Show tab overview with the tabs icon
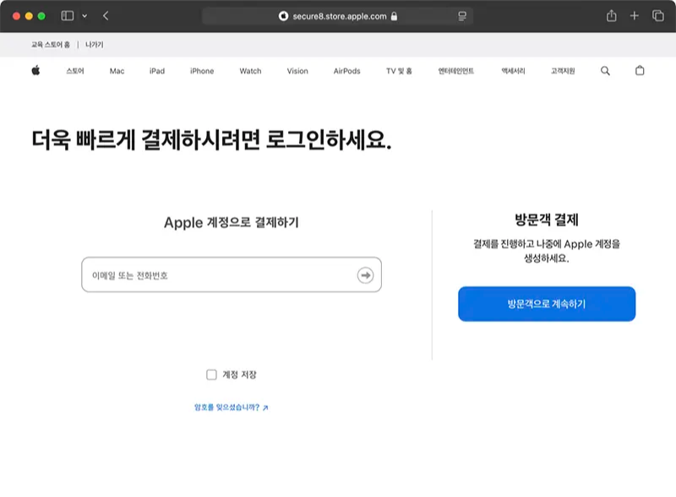This screenshot has width=676, height=497. 657,15
